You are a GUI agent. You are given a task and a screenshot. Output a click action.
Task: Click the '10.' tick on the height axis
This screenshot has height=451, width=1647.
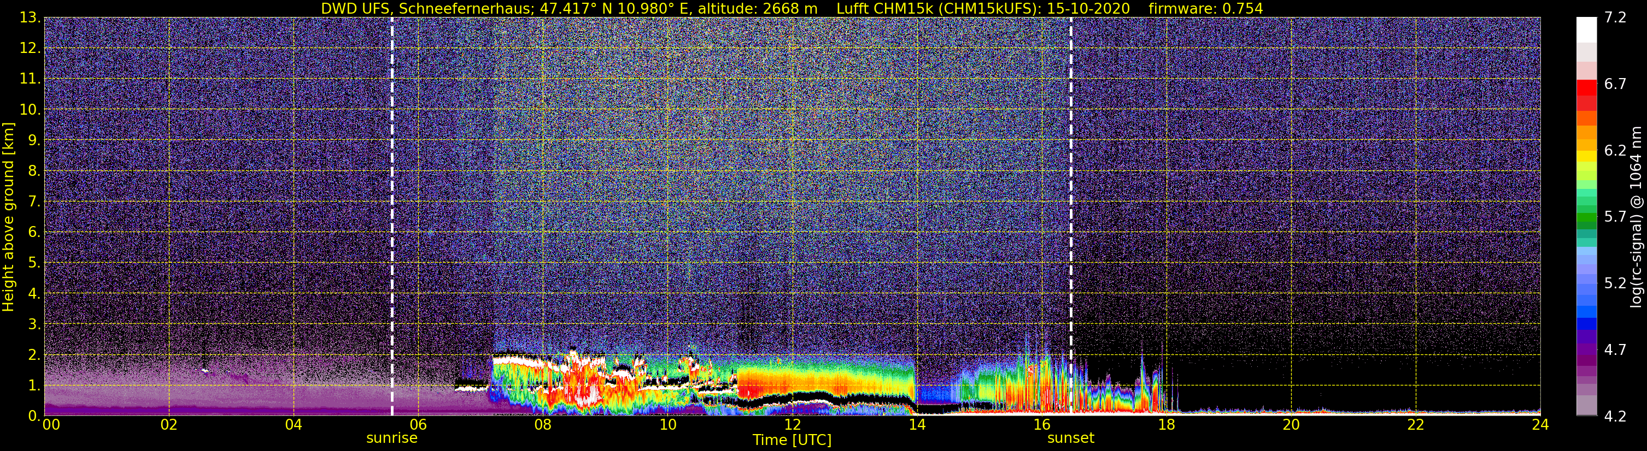(x=30, y=110)
